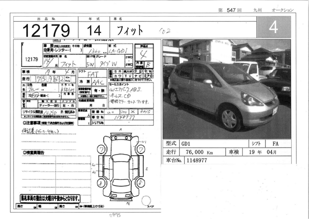Click the car body damage diagram

[x=121, y=167]
